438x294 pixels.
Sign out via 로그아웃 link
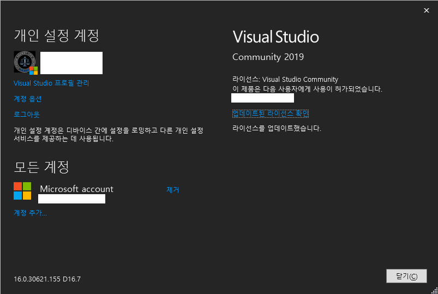(x=27, y=115)
